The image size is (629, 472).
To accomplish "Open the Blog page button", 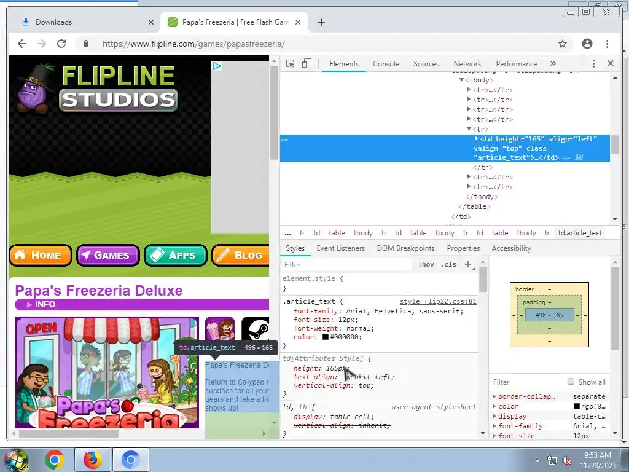I will click(240, 255).
